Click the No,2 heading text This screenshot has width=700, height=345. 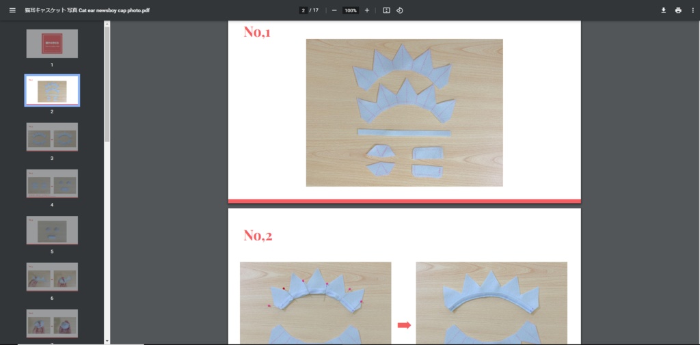click(x=258, y=235)
